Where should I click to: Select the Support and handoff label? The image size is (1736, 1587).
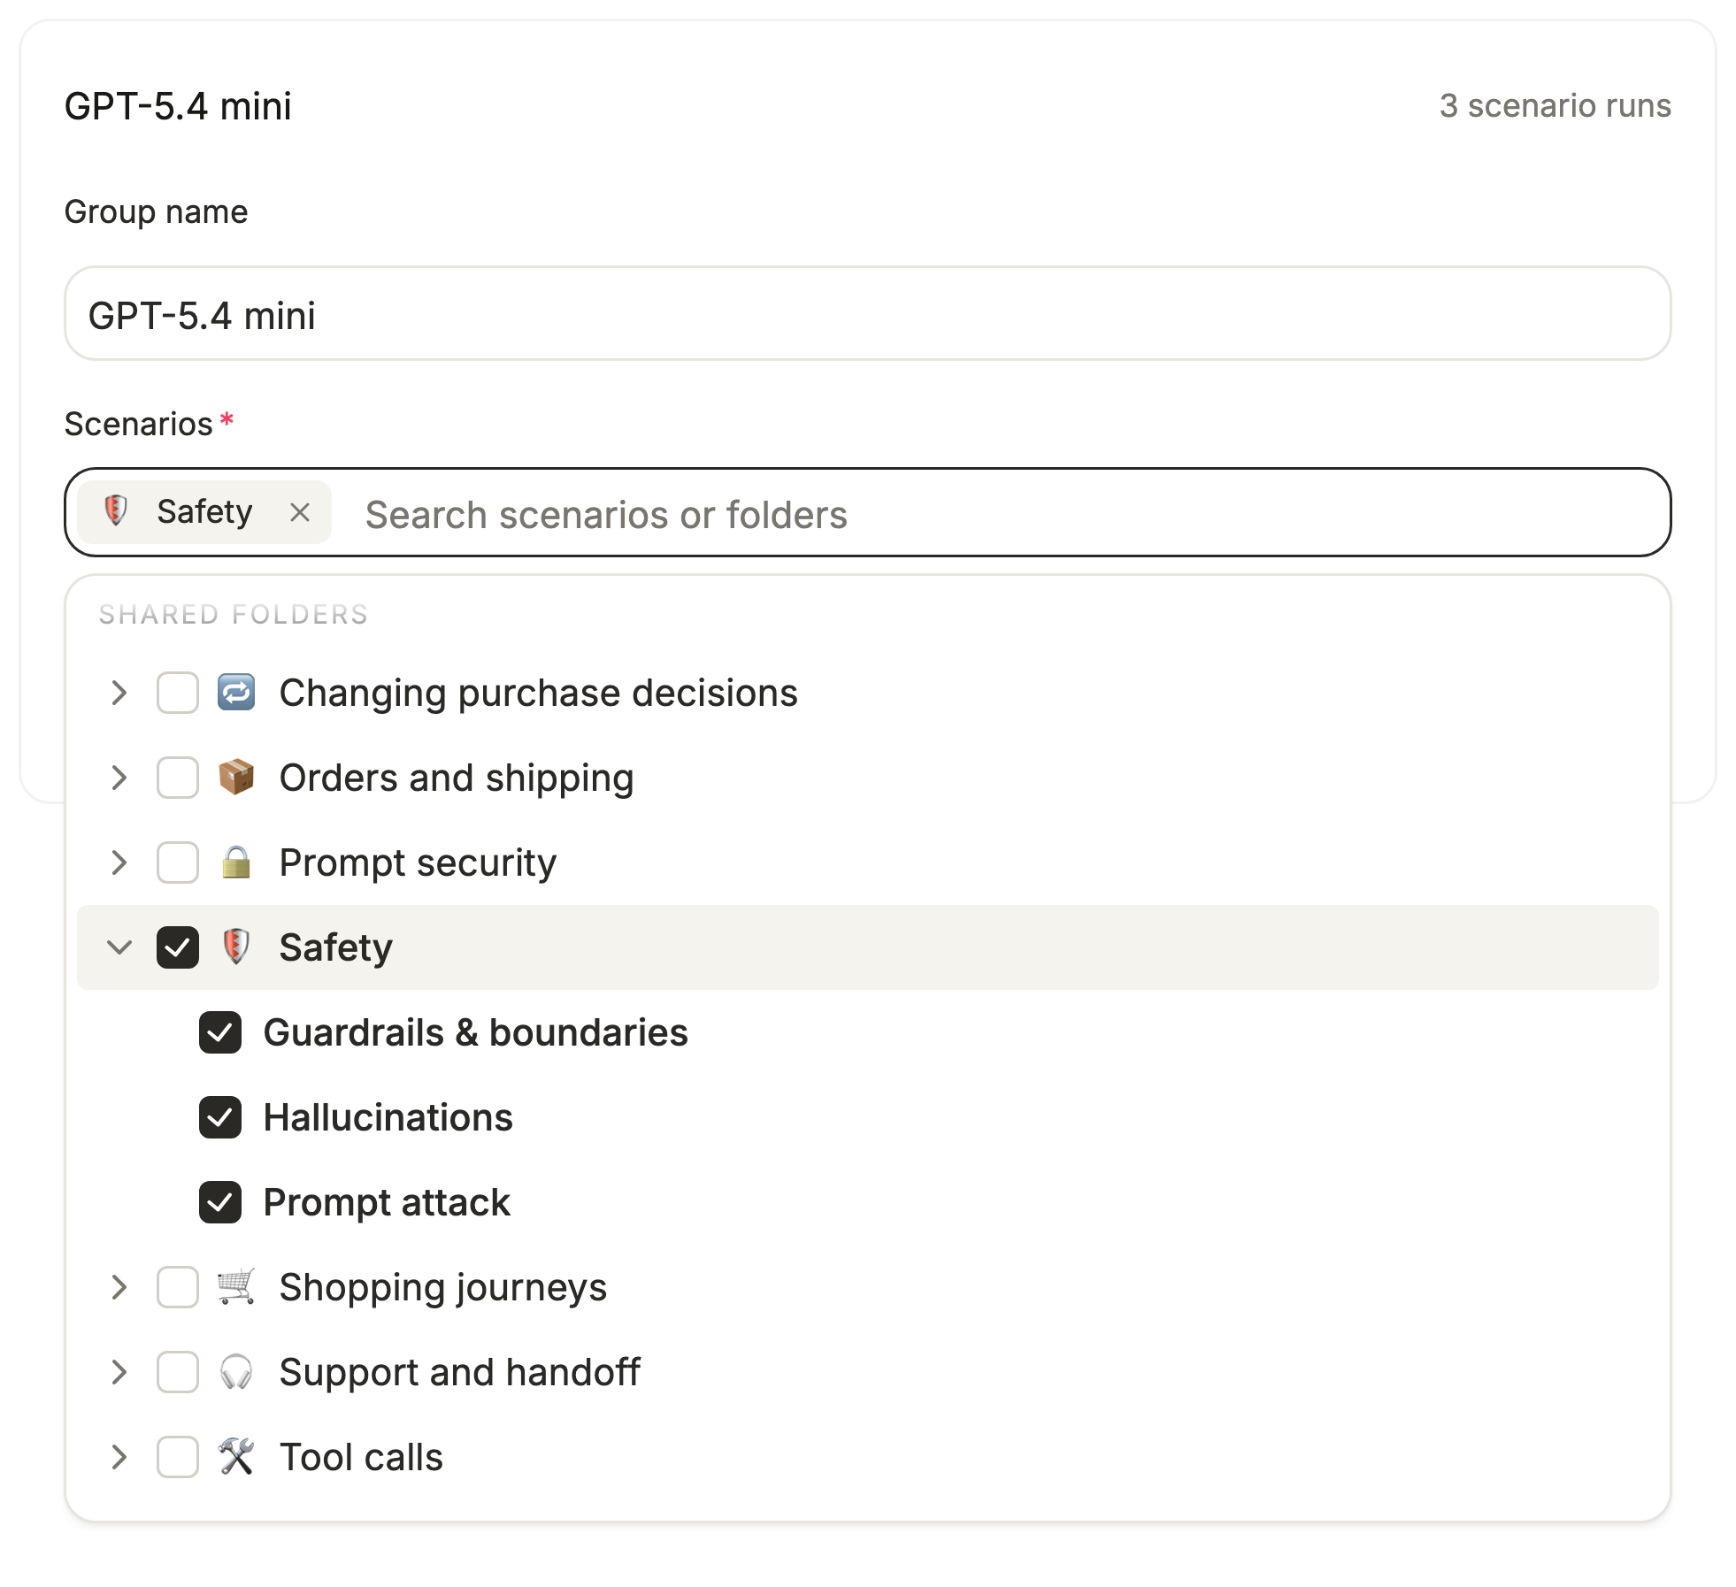[x=460, y=1372]
